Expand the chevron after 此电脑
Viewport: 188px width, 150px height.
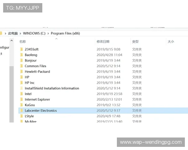pos(20,33)
